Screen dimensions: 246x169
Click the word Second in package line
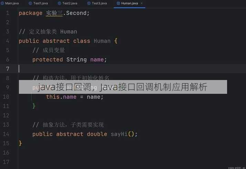coord(76,13)
